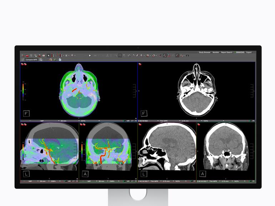Click the L orientation cube in the fused sagittal view

[x=26, y=174]
